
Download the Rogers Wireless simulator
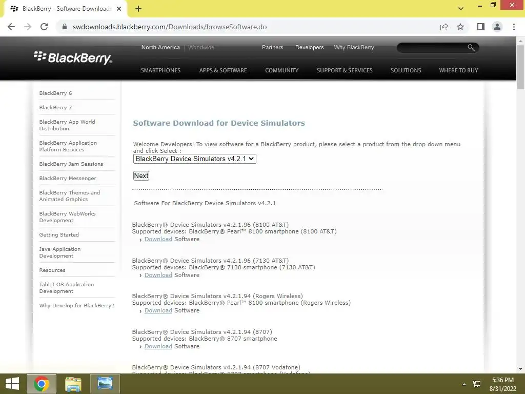pyautogui.click(x=158, y=310)
